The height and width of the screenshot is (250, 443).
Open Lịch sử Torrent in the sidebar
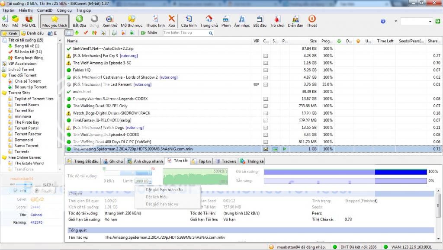(21, 70)
